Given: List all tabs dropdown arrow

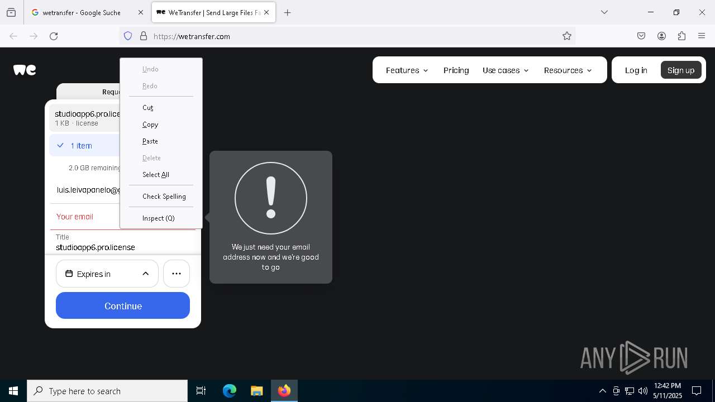Looking at the screenshot, I should (x=604, y=12).
